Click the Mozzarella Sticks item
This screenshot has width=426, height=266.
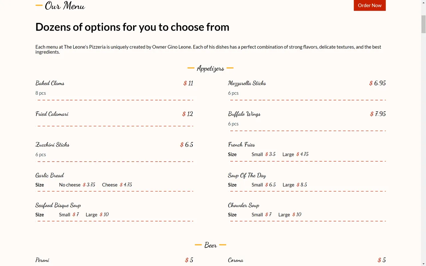coord(247,83)
